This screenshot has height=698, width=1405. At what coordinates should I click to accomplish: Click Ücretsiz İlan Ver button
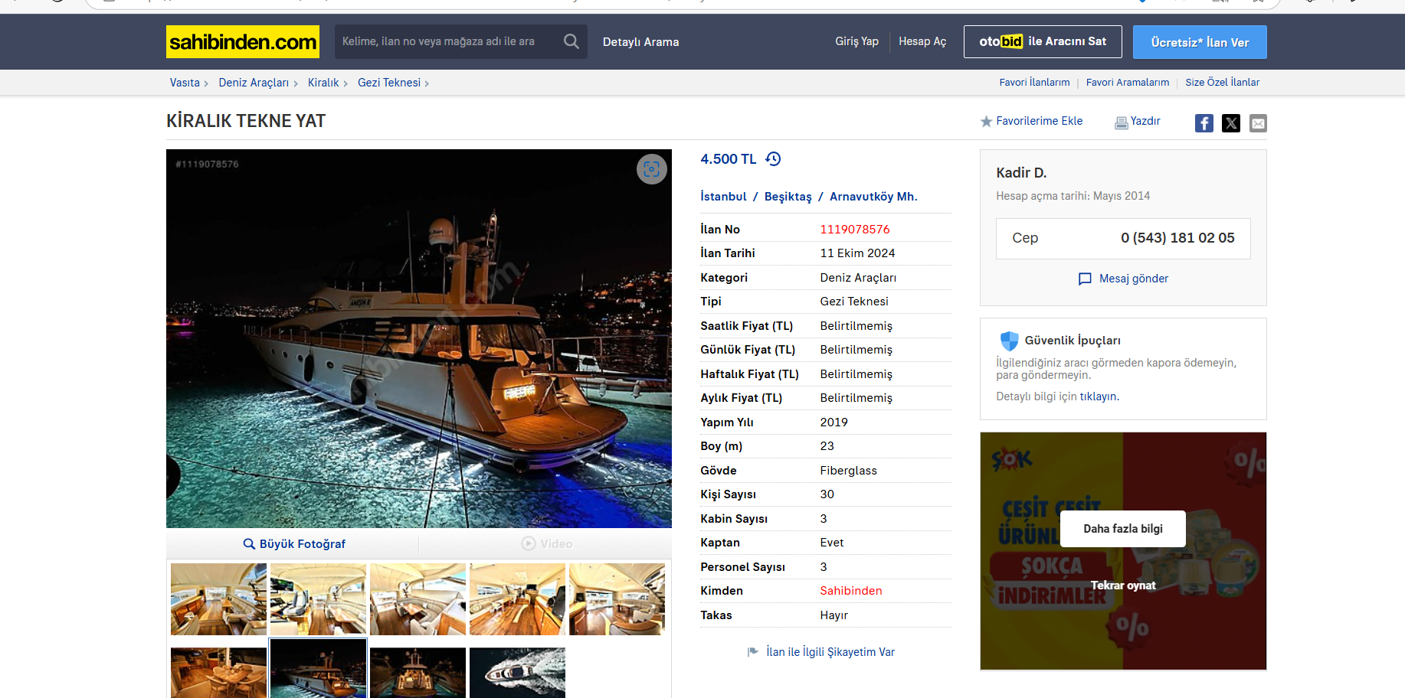point(1200,42)
